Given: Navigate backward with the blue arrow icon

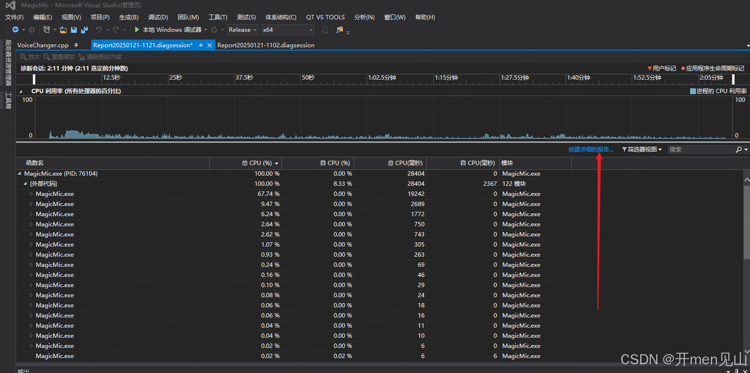Looking at the screenshot, I should 15,30.
